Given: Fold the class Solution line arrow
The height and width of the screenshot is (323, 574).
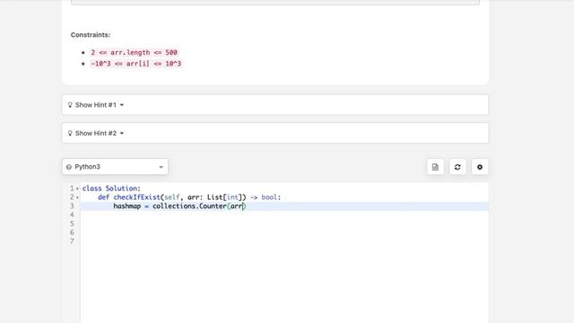Looking at the screenshot, I should coord(77,188).
